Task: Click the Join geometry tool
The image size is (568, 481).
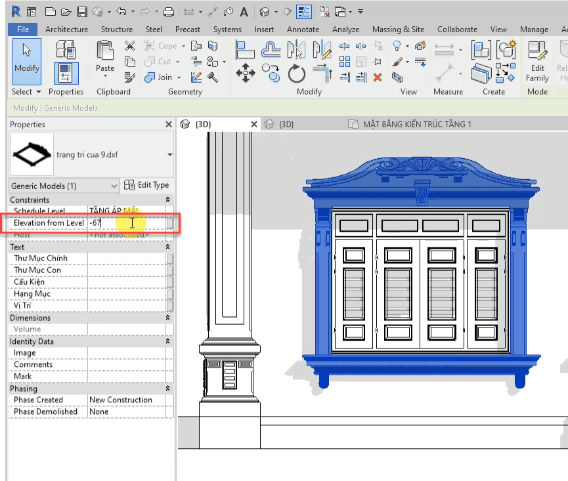Action: click(158, 77)
